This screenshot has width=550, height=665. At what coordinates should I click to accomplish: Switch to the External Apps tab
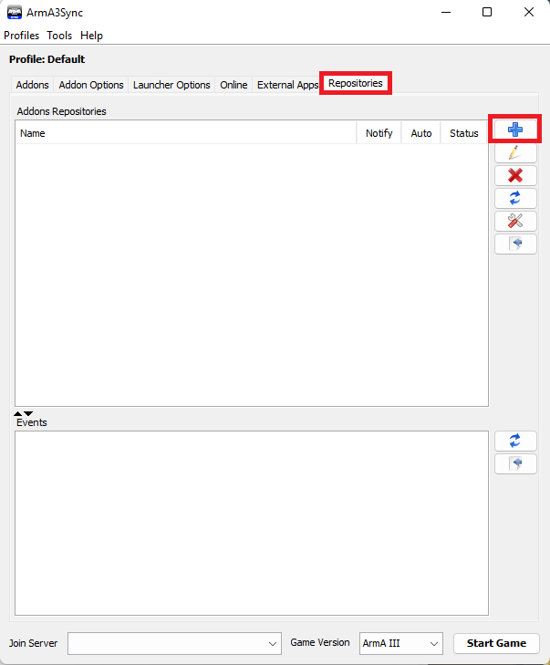(x=287, y=85)
